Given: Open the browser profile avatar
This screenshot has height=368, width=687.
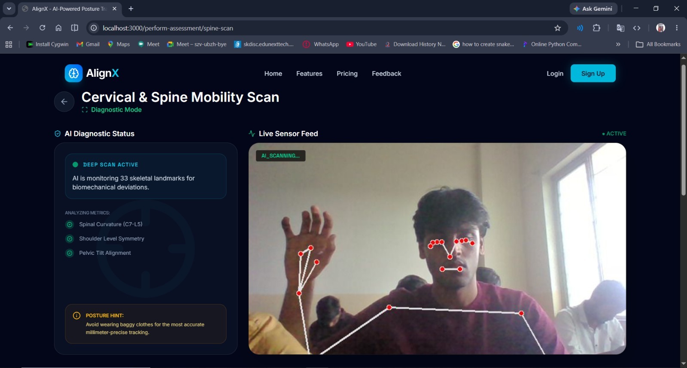Looking at the screenshot, I should tap(661, 28).
